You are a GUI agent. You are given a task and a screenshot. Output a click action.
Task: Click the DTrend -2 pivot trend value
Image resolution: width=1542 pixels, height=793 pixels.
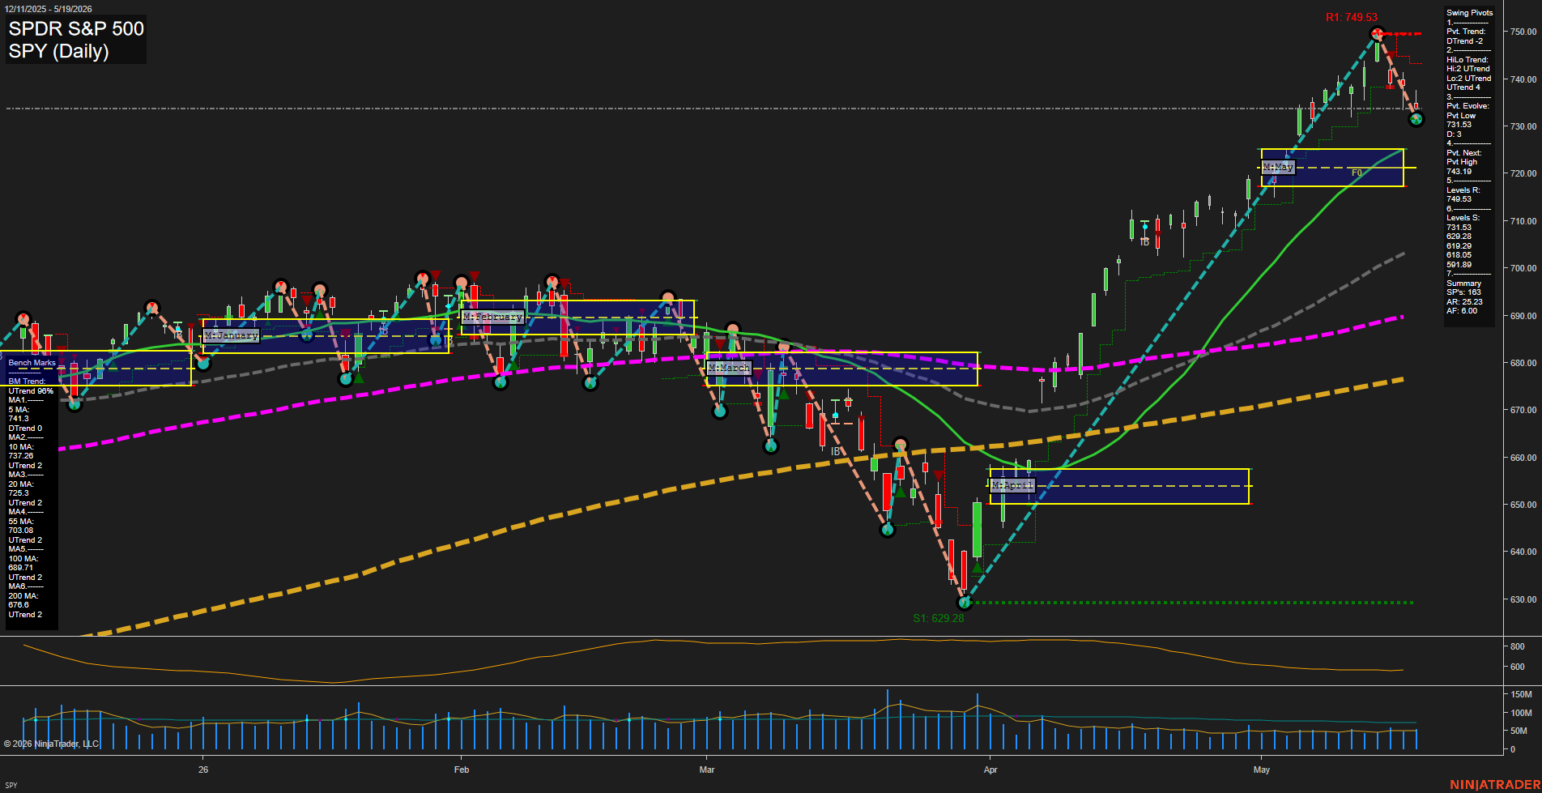point(1465,41)
